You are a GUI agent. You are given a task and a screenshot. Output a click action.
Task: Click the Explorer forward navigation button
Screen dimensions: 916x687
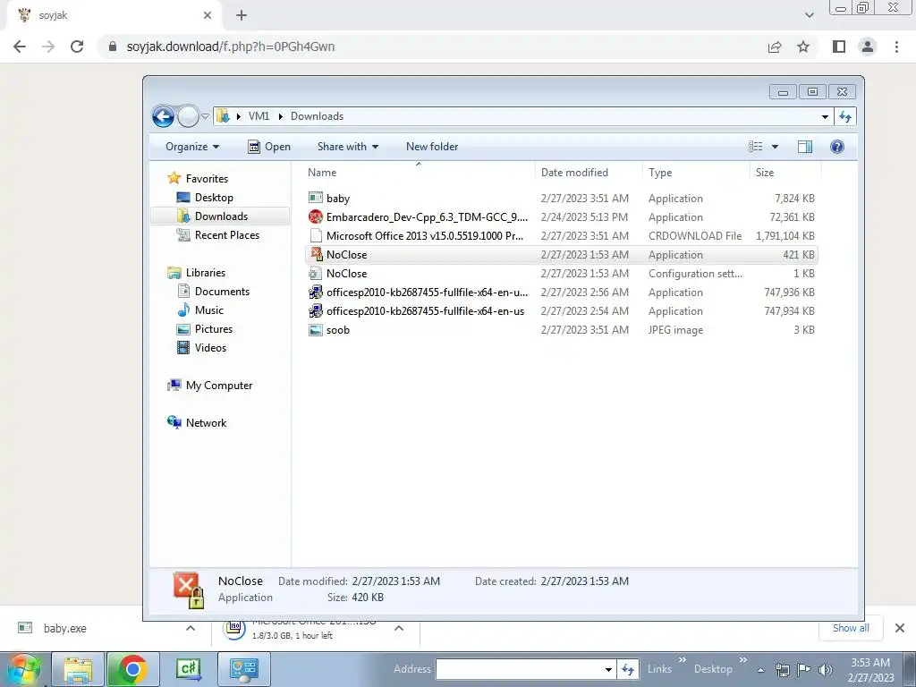188,116
